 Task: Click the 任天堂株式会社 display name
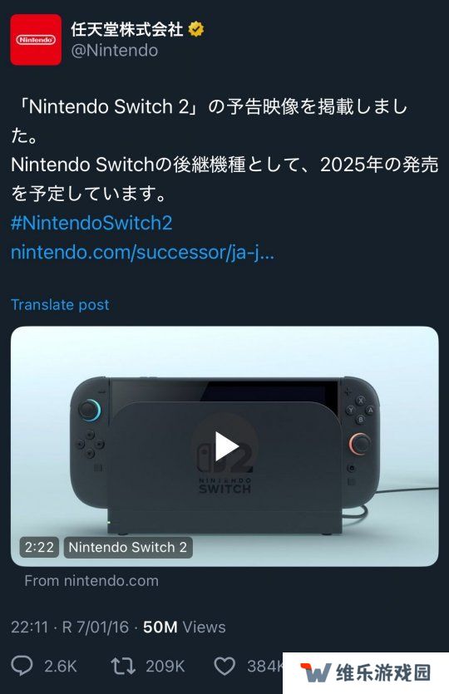pyautogui.click(x=127, y=30)
